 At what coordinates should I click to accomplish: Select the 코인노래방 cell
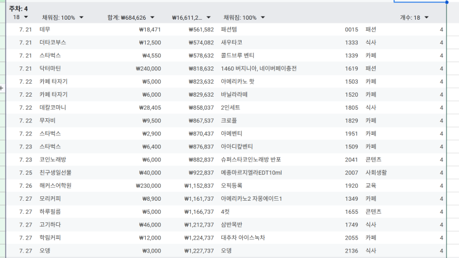pyautogui.click(x=53, y=159)
